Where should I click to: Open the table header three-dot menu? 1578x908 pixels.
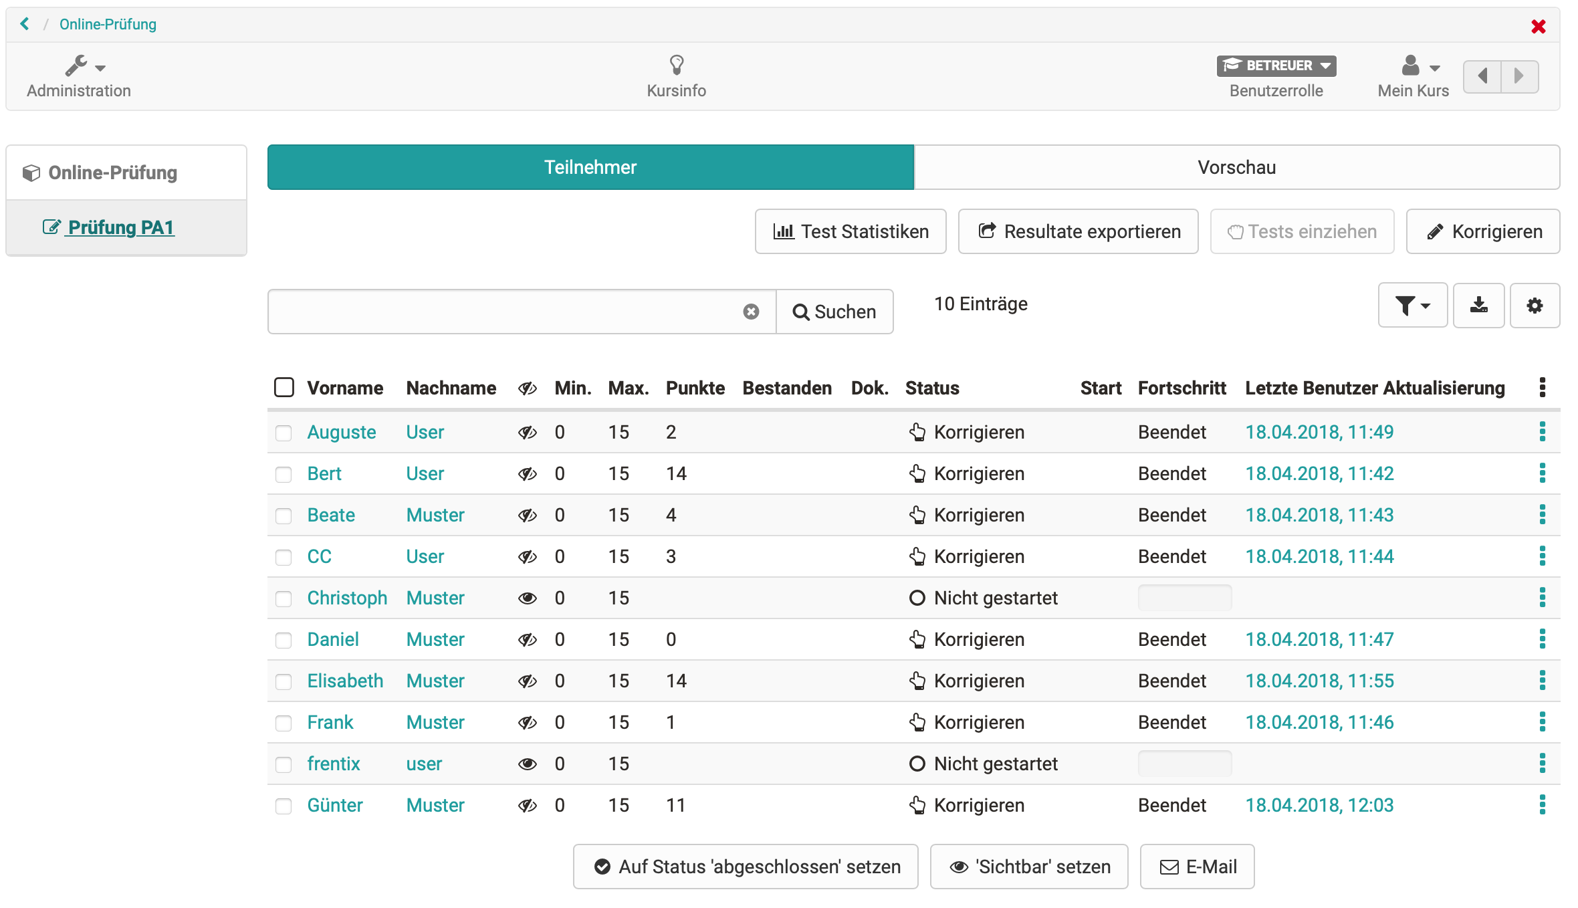1542,388
